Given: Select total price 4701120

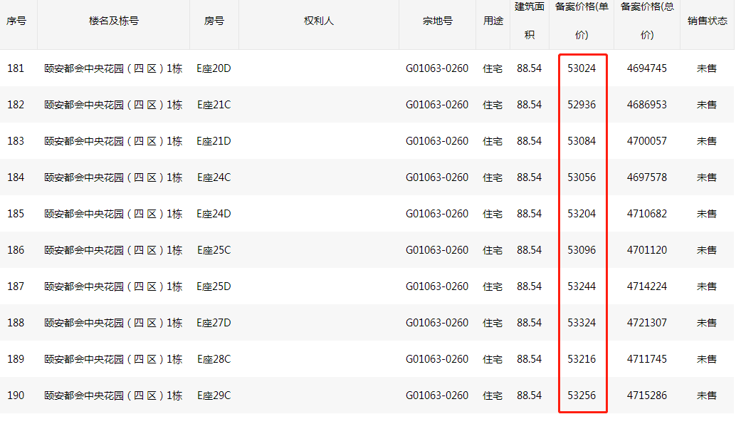Looking at the screenshot, I should pos(647,250).
